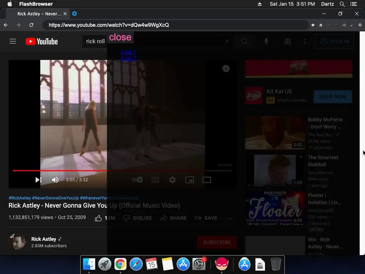
Task: Click the DISLIKE button
Action: (x=138, y=218)
